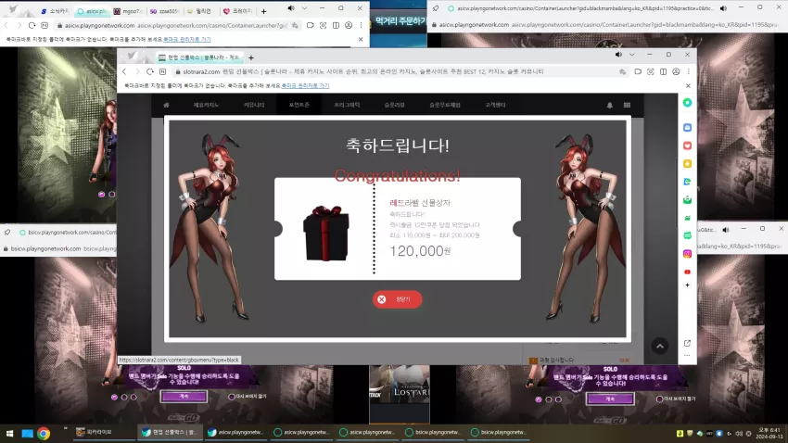Open the 고객센터 menu on the slotnara site
The image size is (788, 443).
click(x=496, y=105)
